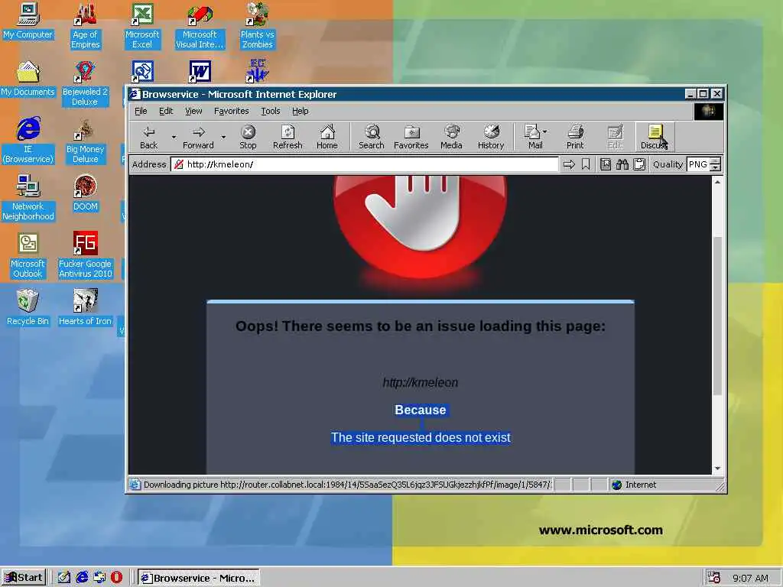Viewport: 783px width, 587px height.
Task: Click 'The site requested does not exist' text
Action: pos(421,438)
